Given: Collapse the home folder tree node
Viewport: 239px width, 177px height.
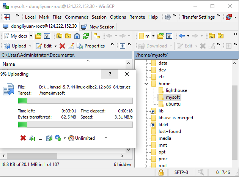Looking at the screenshot, I should (146, 84).
